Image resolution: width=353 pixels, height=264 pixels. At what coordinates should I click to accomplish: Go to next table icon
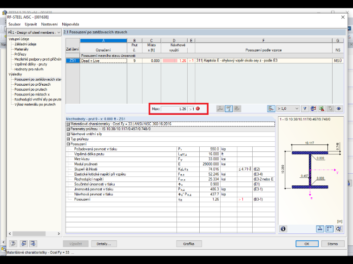pos(33,244)
